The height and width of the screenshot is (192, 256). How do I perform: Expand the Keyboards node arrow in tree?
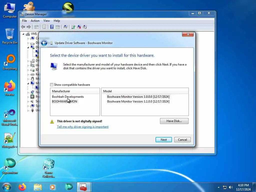28,74
